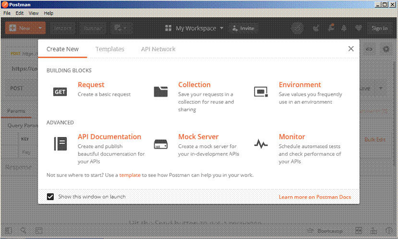This screenshot has height=239, width=398.
Task: Click the template link in hint text
Action: (130, 175)
